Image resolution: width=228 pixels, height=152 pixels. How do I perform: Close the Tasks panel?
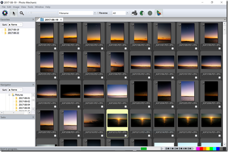click(x=33, y=117)
